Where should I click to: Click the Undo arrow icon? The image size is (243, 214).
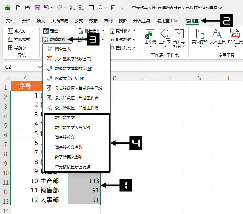tap(47, 8)
